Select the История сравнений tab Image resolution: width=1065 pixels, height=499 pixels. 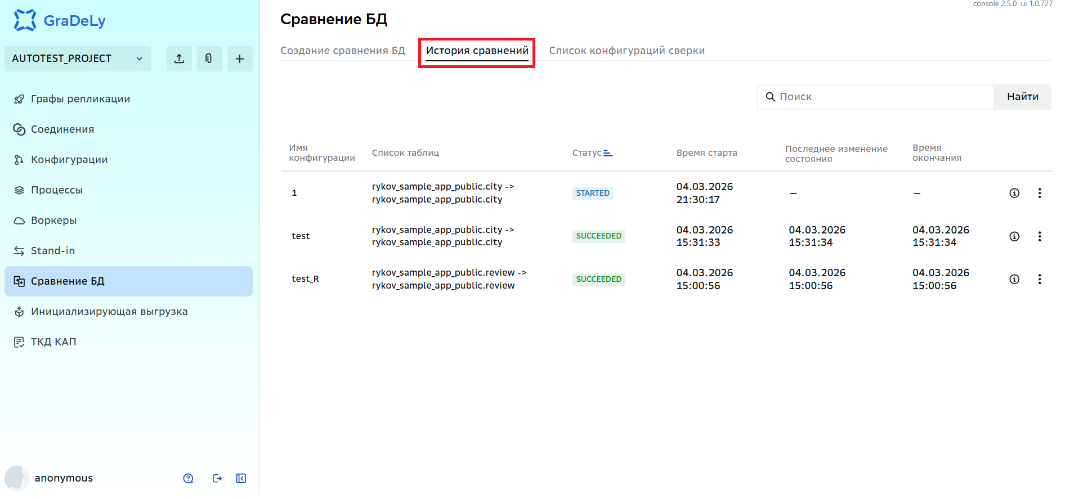pos(477,51)
